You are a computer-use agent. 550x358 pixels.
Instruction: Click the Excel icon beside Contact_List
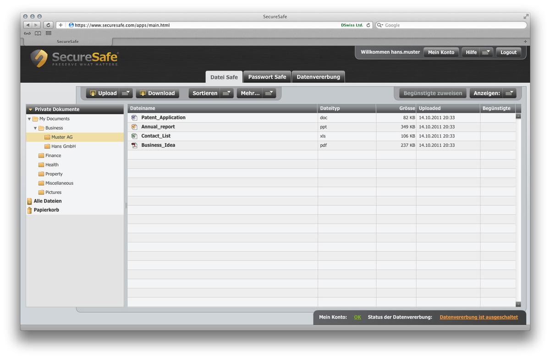pos(134,136)
